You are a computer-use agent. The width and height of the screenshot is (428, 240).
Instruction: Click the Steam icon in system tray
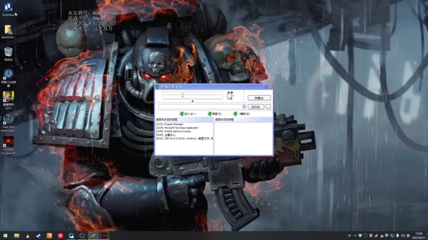coord(376,236)
